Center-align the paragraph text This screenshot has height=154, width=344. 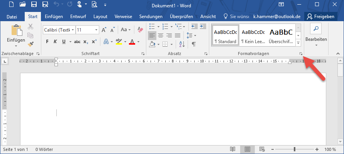(x=161, y=35)
